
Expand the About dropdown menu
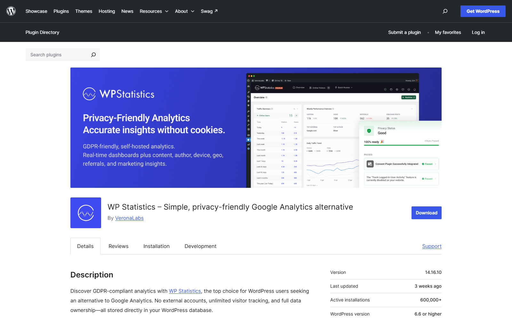click(185, 11)
